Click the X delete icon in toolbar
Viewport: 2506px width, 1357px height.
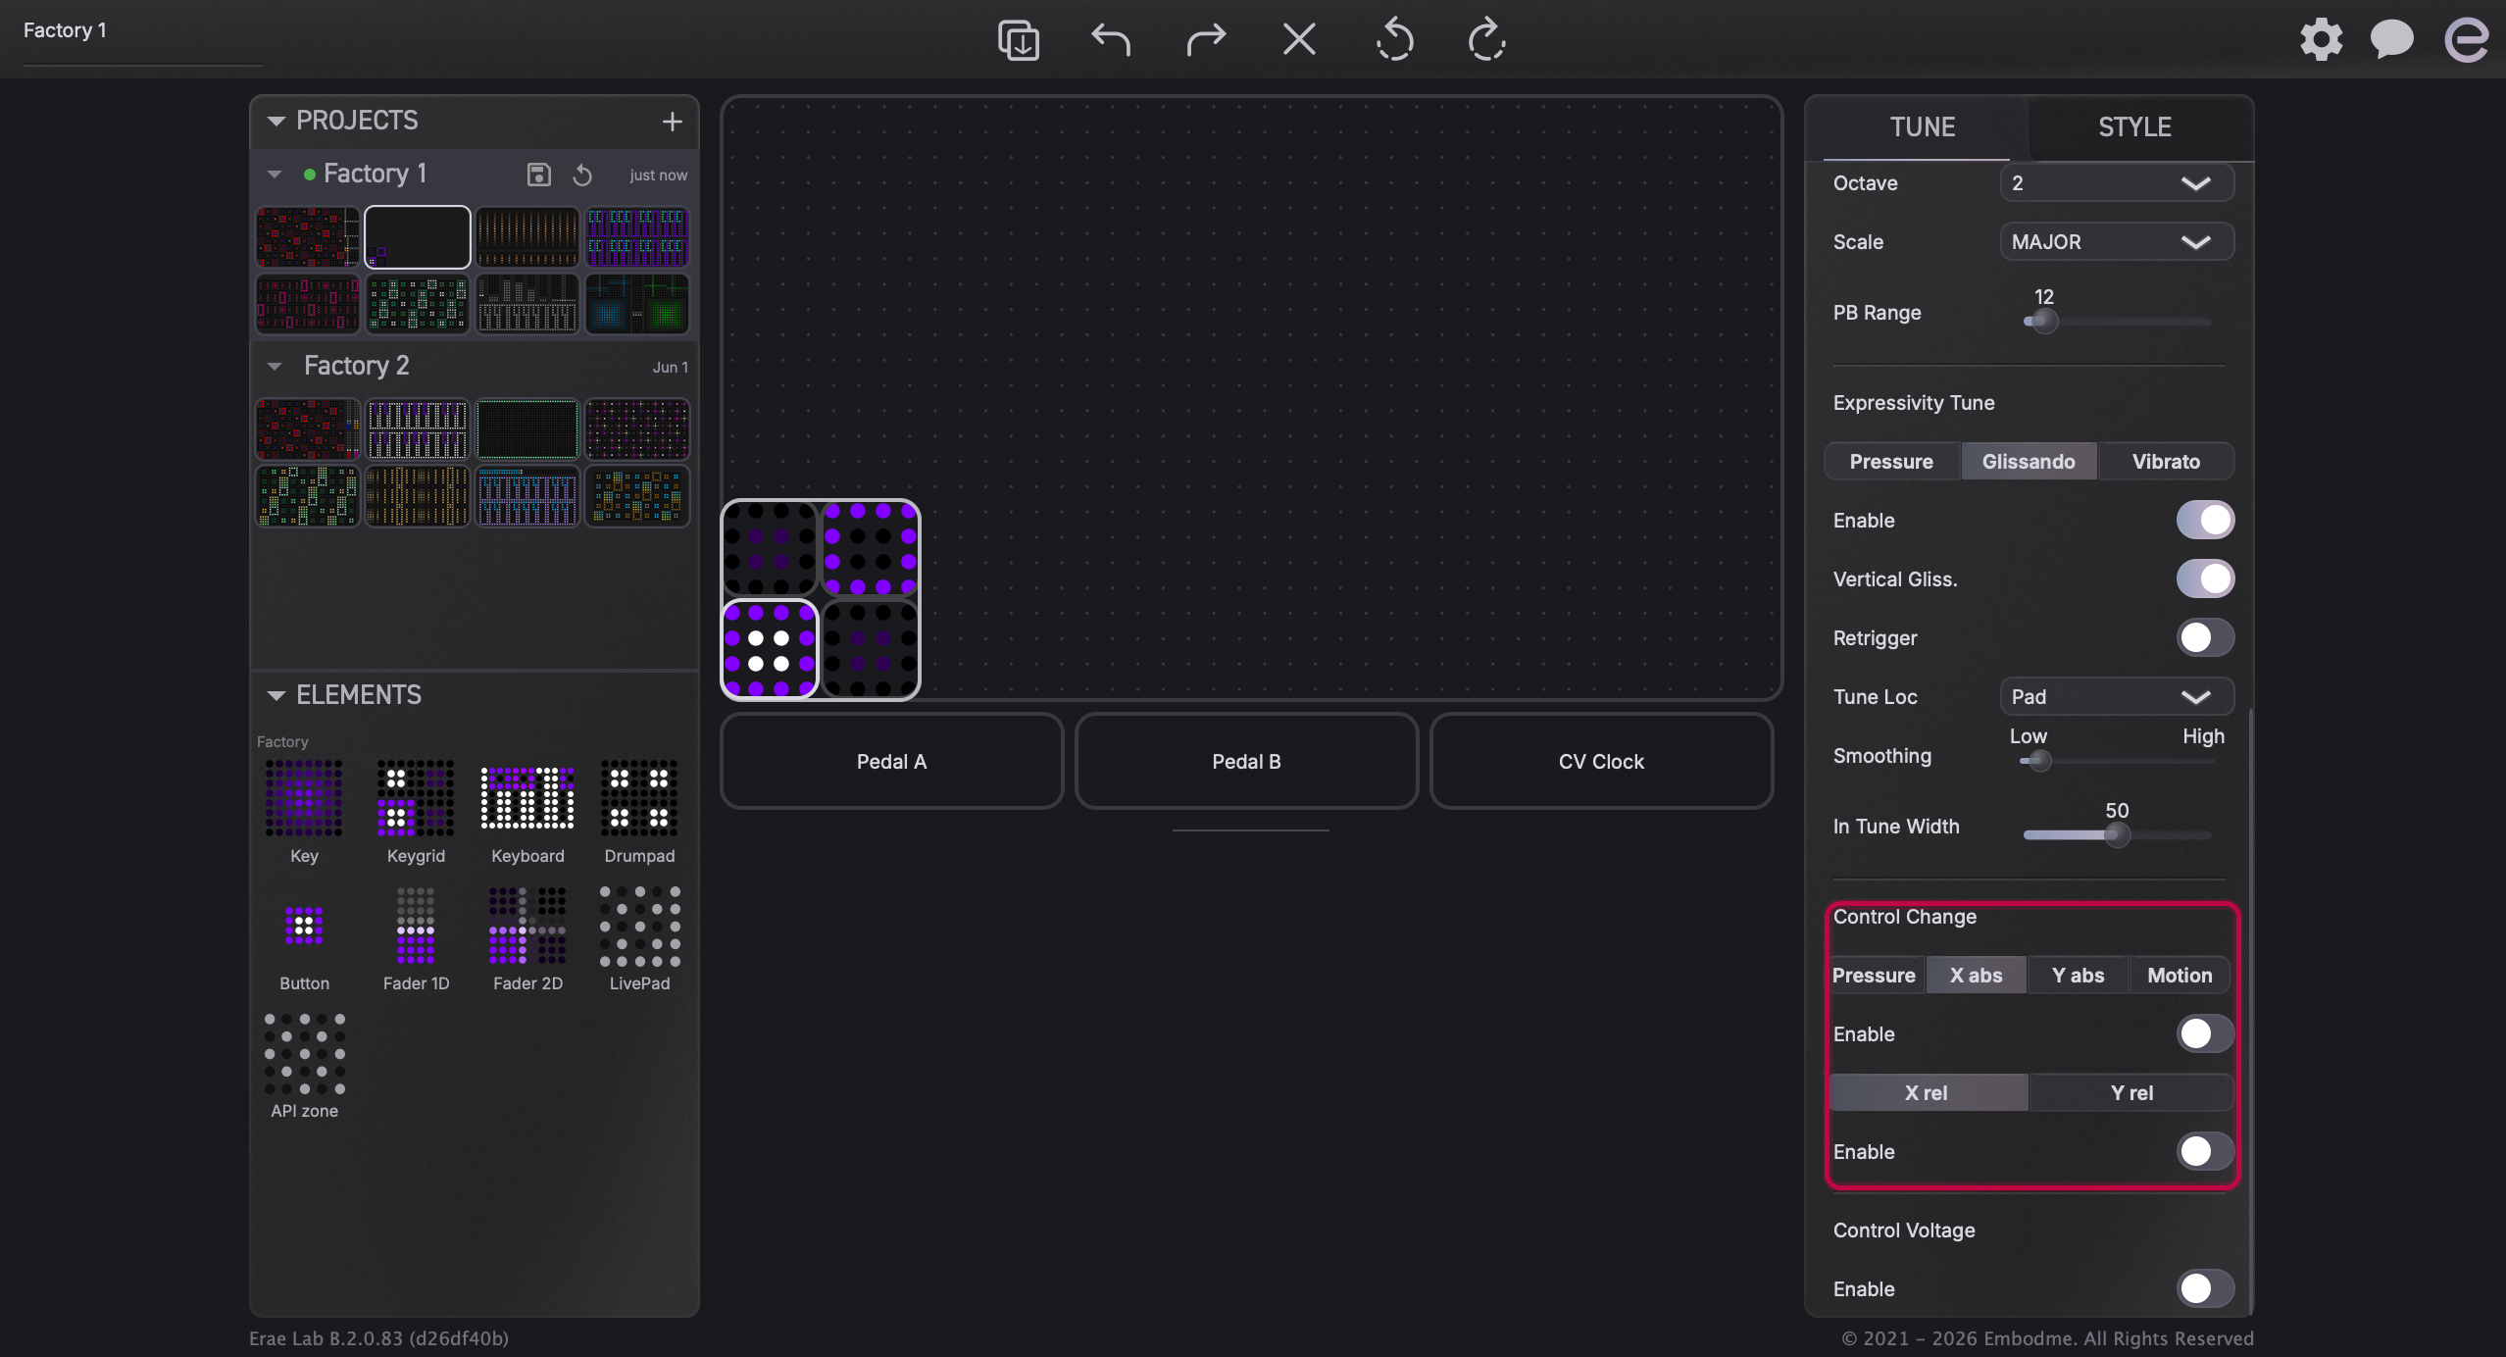pyautogui.click(x=1299, y=40)
